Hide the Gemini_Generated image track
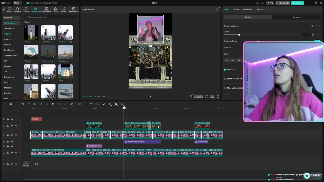 click(x=12, y=126)
